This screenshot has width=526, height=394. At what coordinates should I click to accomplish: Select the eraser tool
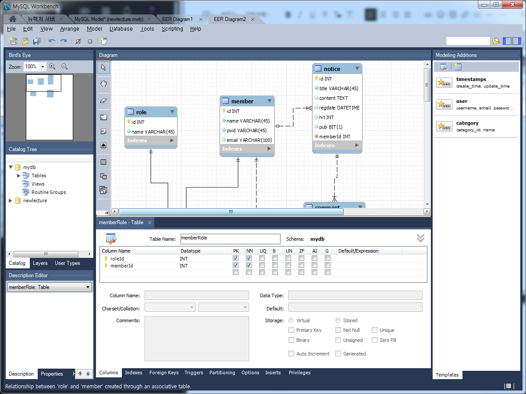coord(103,100)
